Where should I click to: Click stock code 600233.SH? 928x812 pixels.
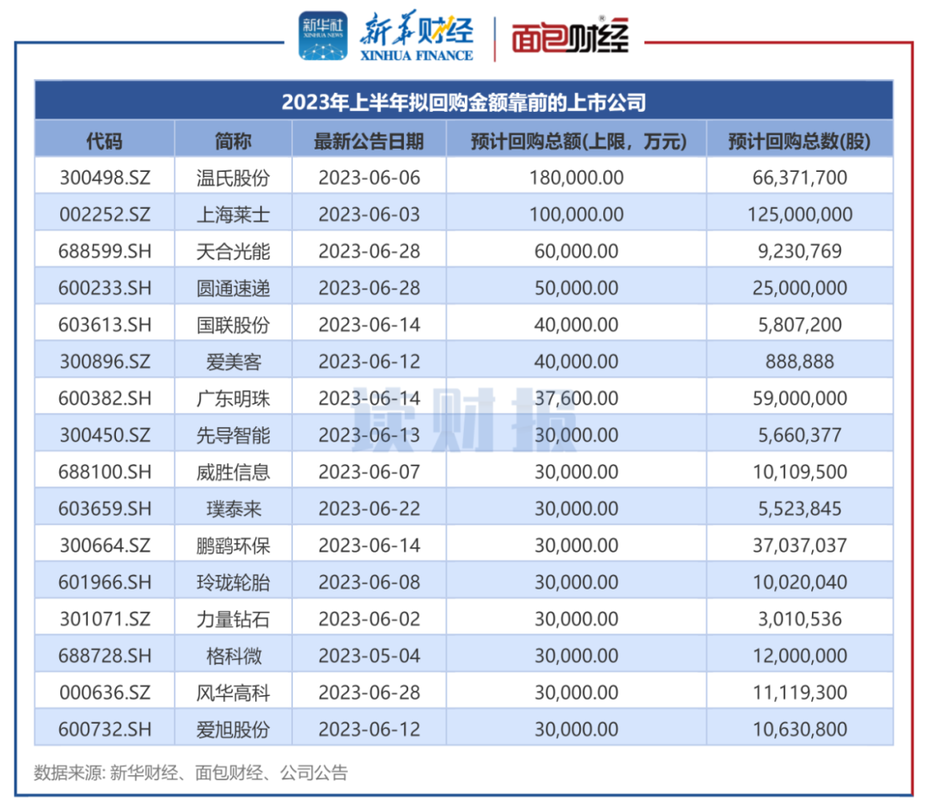point(104,289)
